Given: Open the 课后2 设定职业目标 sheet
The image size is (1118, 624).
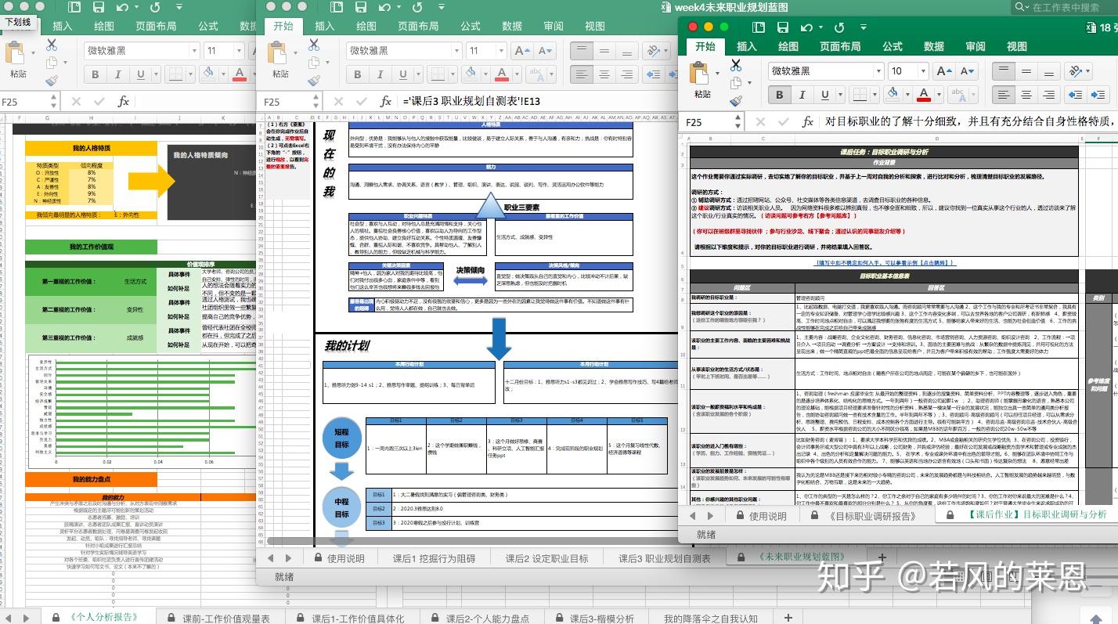Looking at the screenshot, I should click(x=546, y=558).
